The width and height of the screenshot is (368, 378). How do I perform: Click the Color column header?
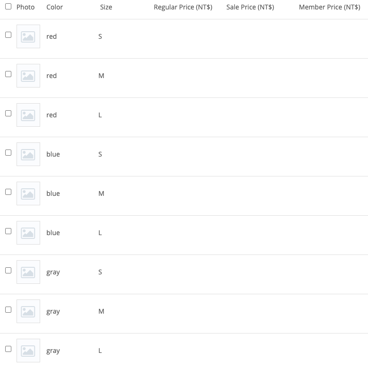[55, 7]
